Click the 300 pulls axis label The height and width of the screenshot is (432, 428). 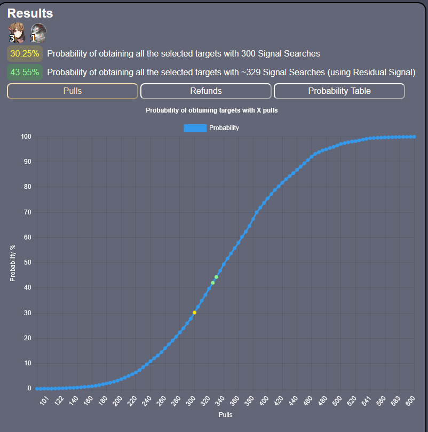[191, 401]
